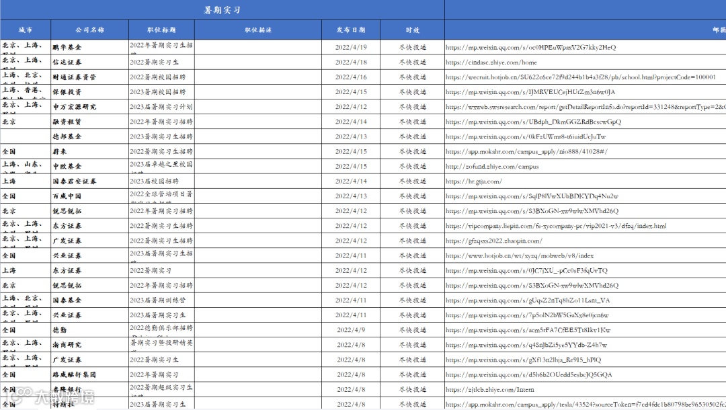Select the 公司名称 column header
Viewport: 726px width, 410px height.
click(90, 30)
